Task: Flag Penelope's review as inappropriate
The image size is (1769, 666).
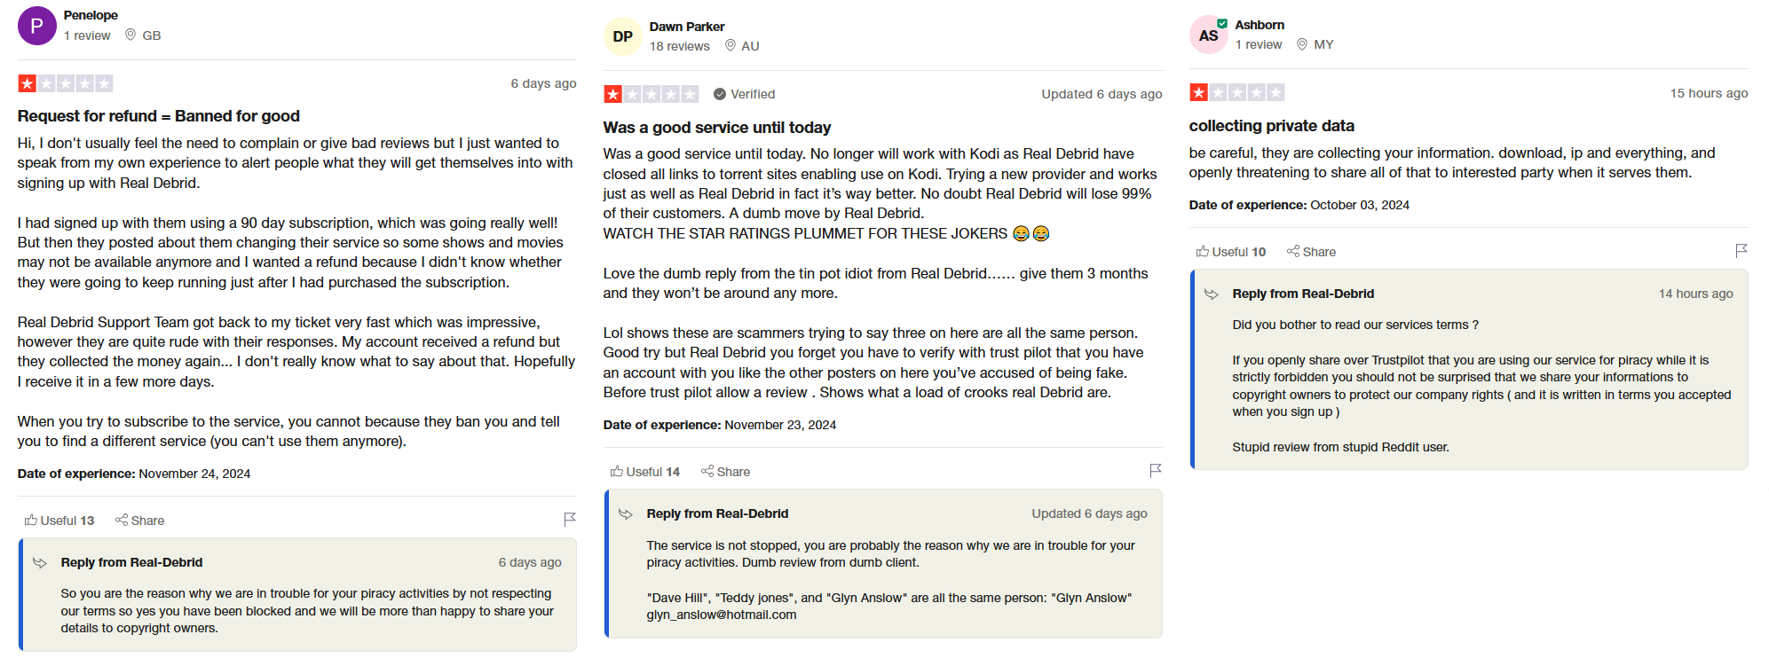Action: [570, 520]
